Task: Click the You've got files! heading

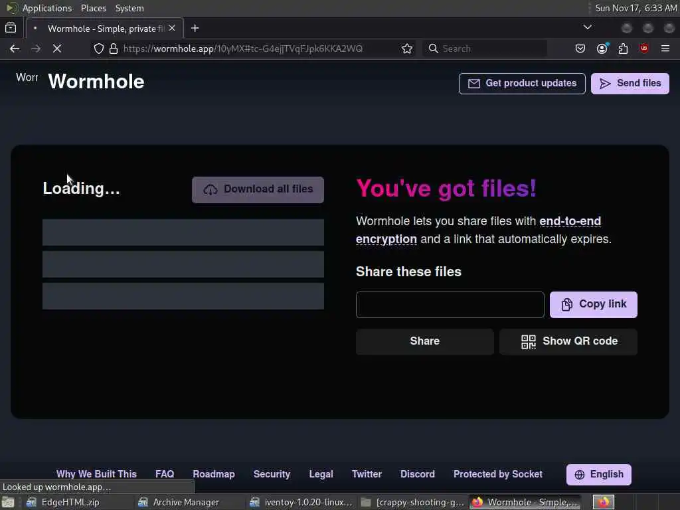Action: (x=446, y=188)
